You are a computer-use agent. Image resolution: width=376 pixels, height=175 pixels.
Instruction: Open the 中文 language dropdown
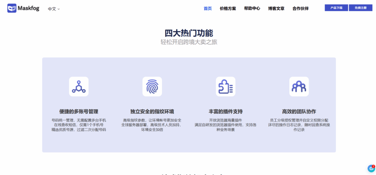[54, 9]
